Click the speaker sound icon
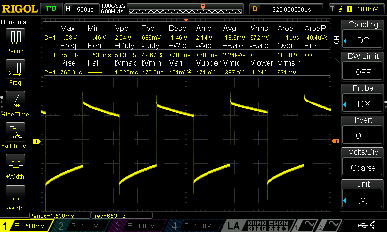Image resolution: width=387 pixels, height=232 pixels. (374, 225)
